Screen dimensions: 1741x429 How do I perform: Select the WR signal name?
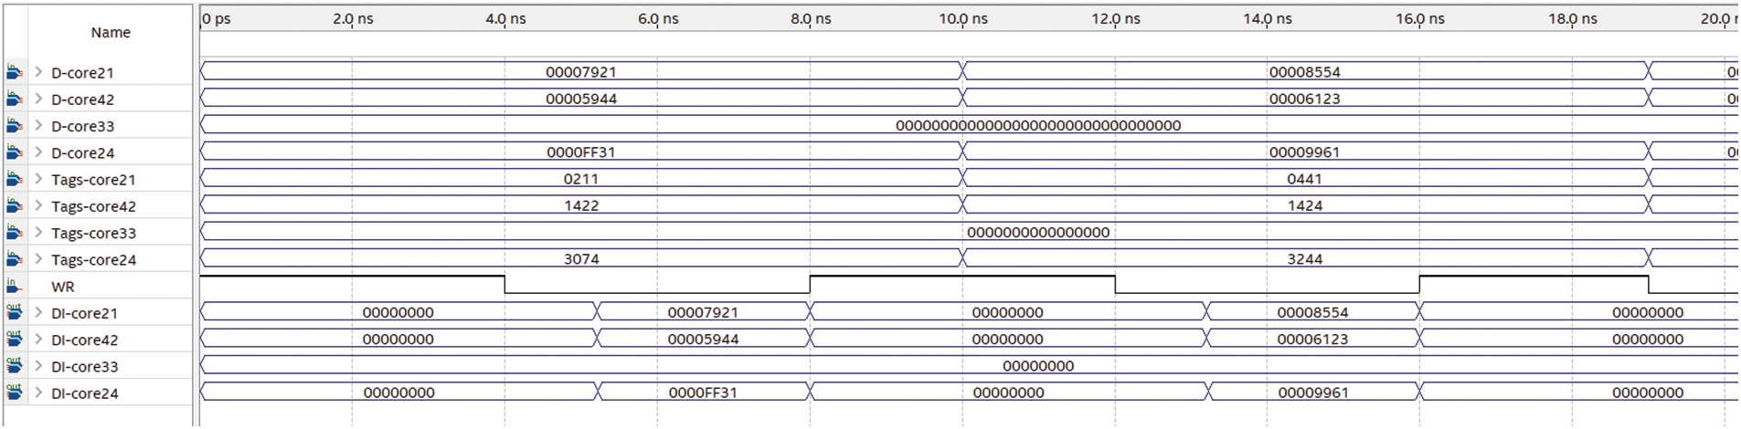point(63,287)
